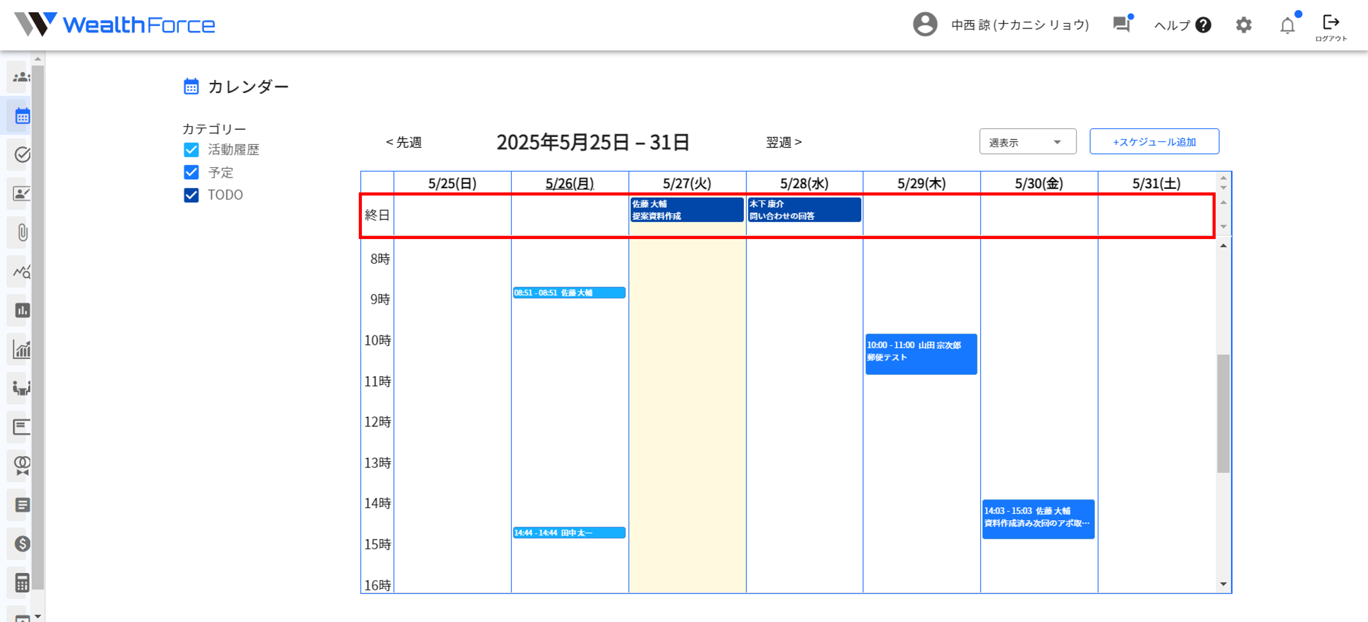Screen dimensions: 1368x622
Task: Click the all-day row scroll-down arrow
Action: click(x=1223, y=227)
